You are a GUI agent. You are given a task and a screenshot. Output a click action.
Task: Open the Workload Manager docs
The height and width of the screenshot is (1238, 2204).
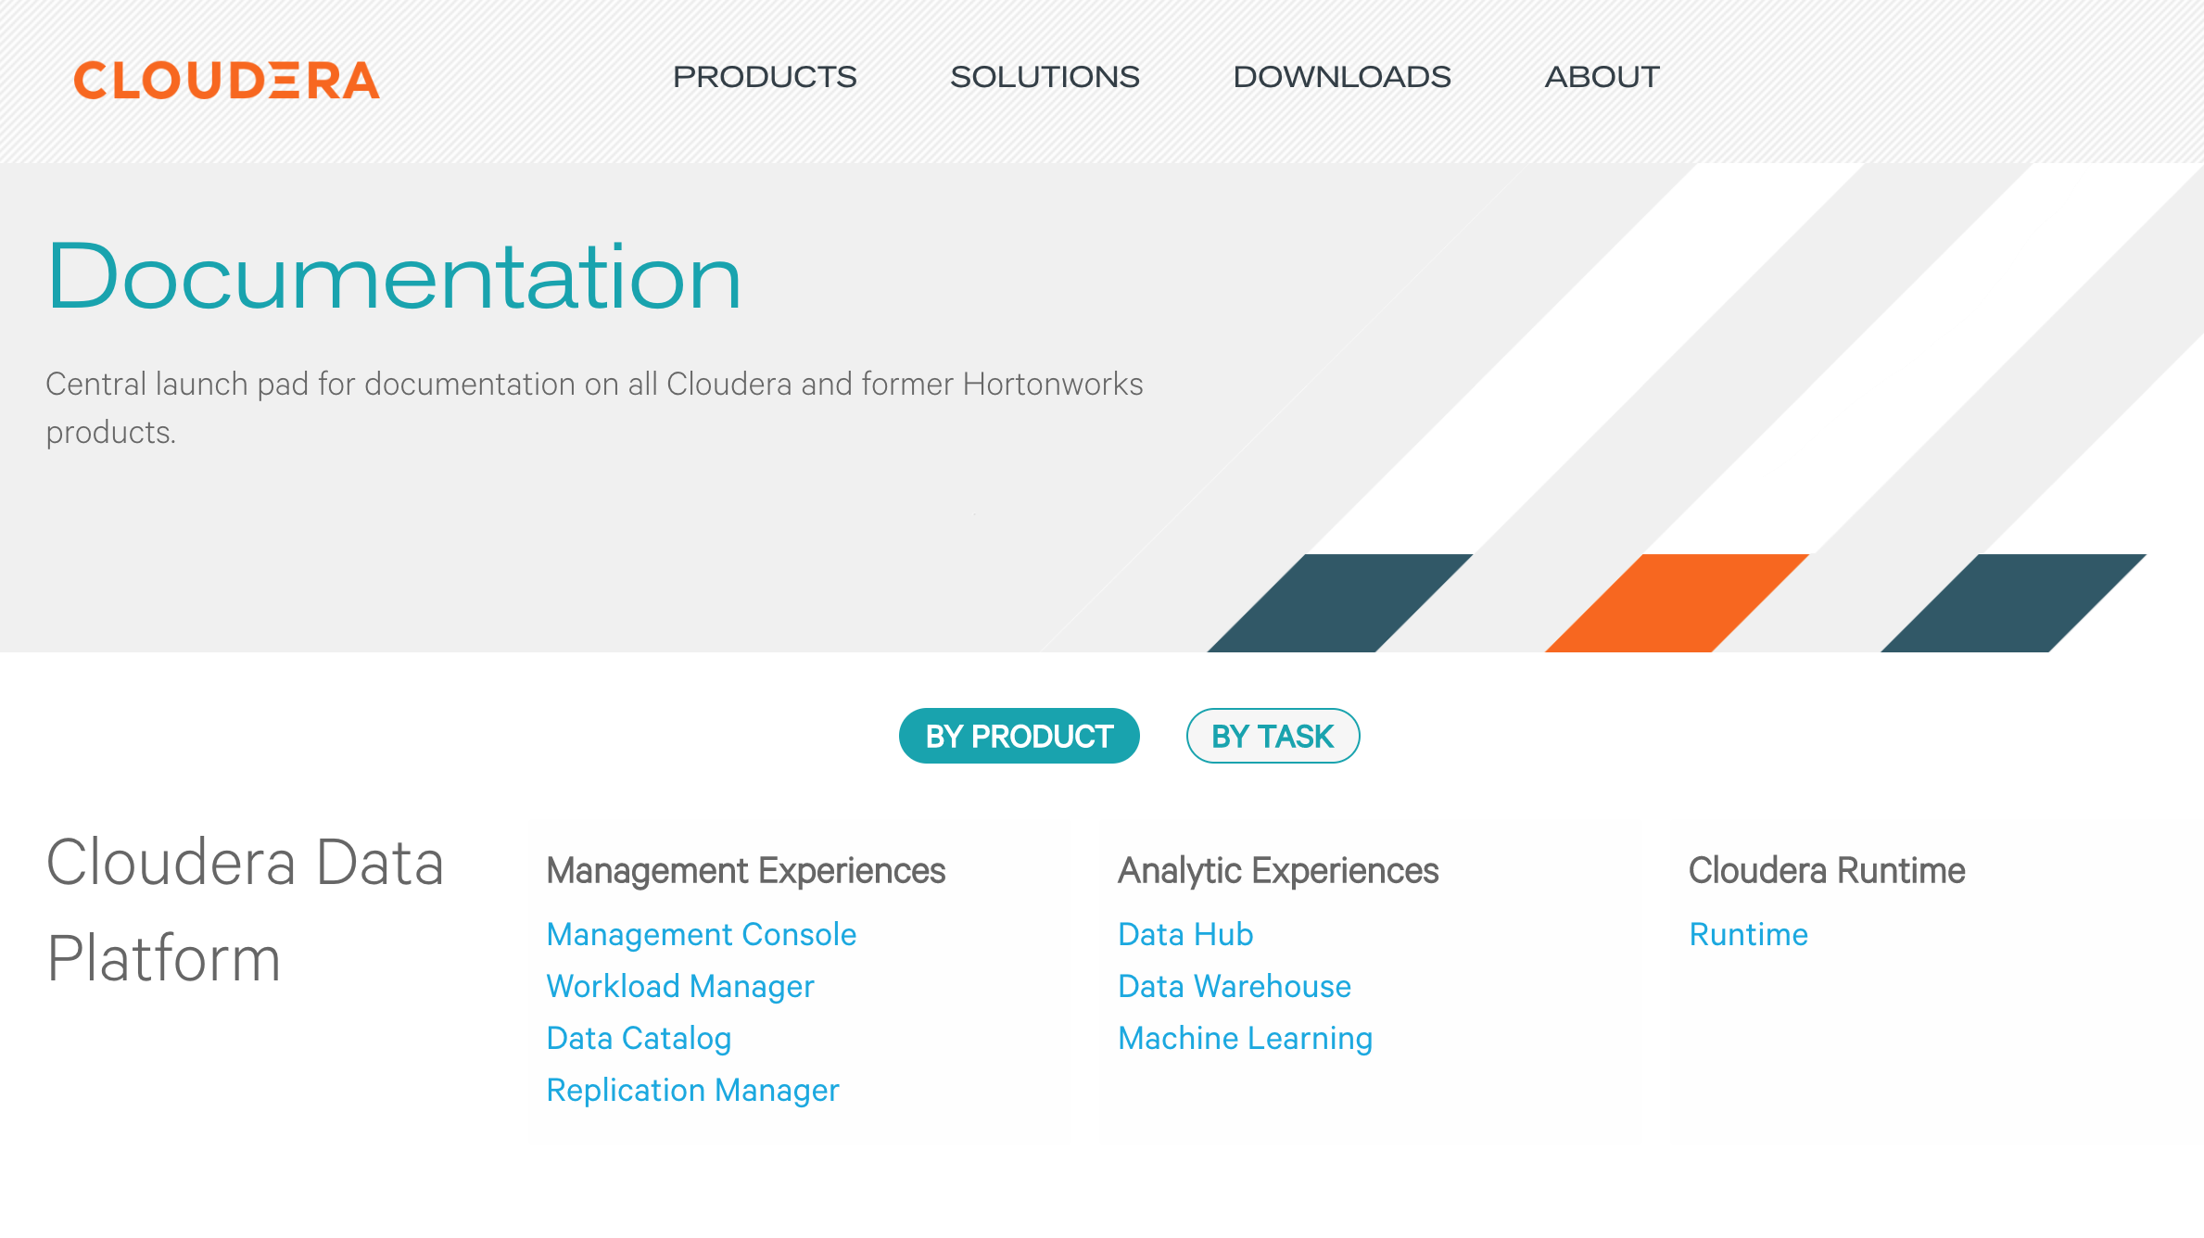(x=680, y=986)
